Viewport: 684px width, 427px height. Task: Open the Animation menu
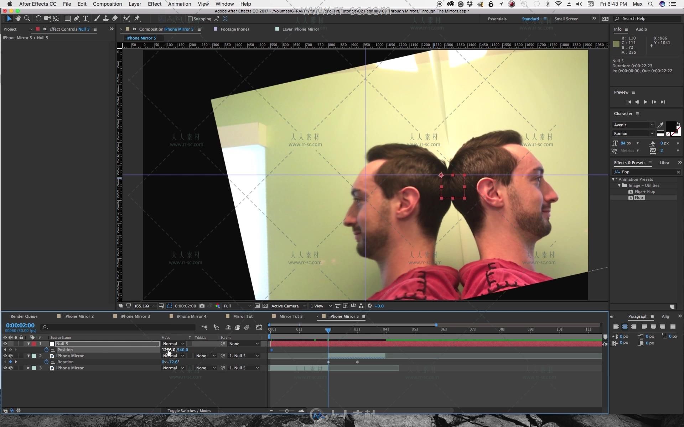(180, 4)
